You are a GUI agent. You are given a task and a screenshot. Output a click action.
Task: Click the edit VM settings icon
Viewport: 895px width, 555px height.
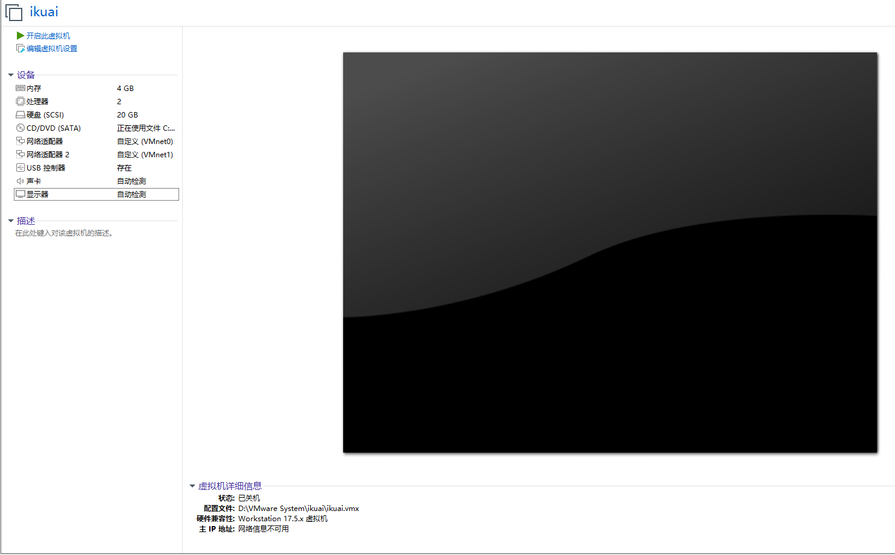(21, 48)
